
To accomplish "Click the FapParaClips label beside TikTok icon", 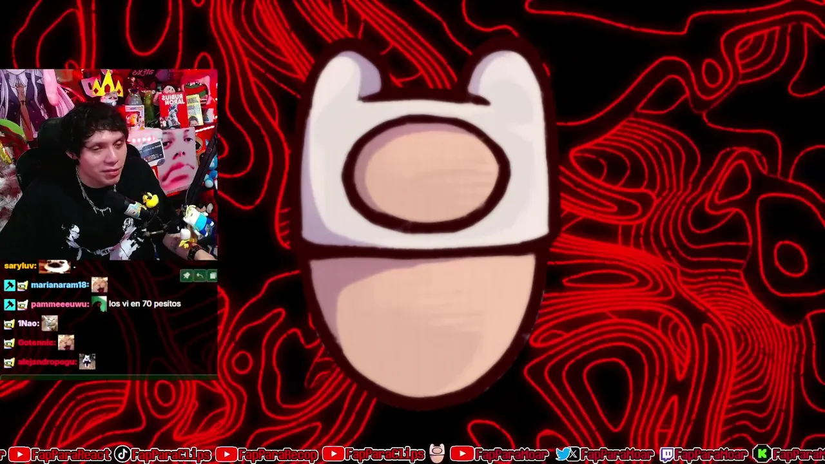I will (171, 455).
